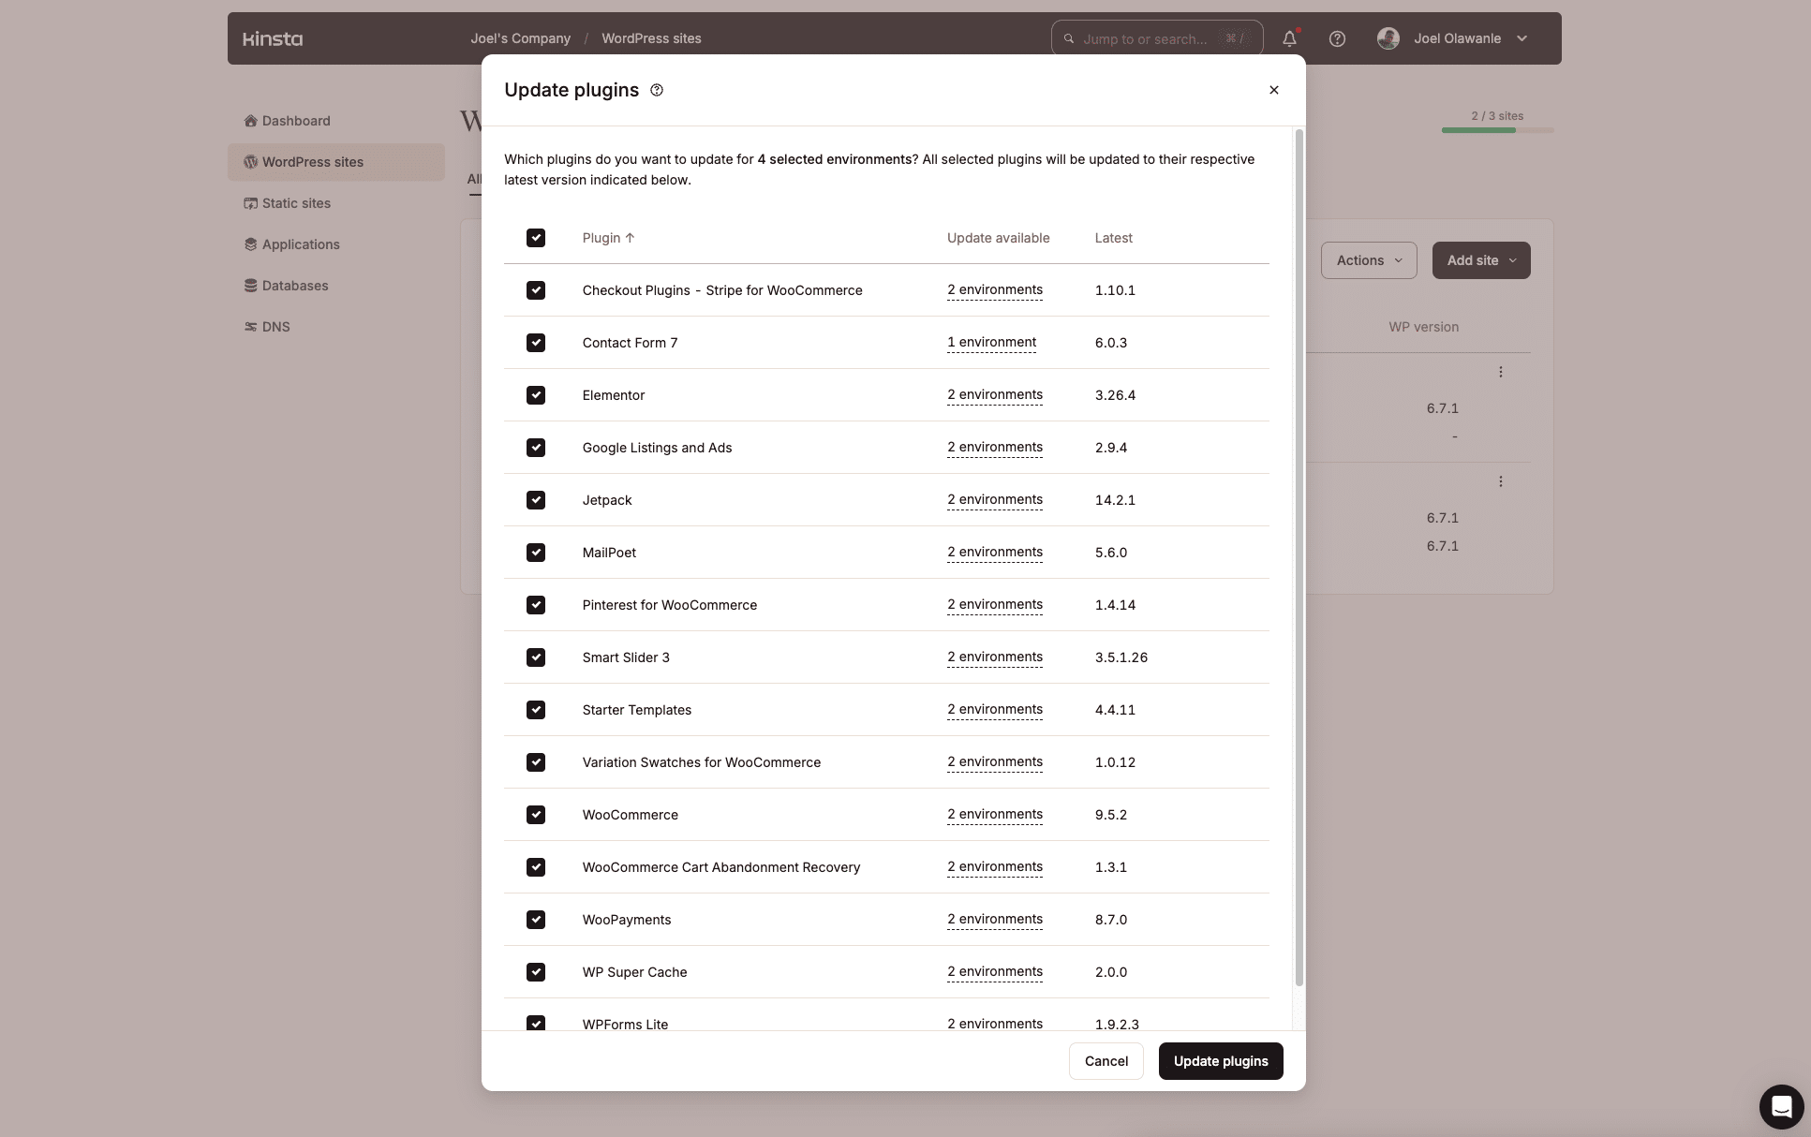Uncheck the MailPoet checkbox
Screen dimensions: 1811x1137
[x=536, y=553]
